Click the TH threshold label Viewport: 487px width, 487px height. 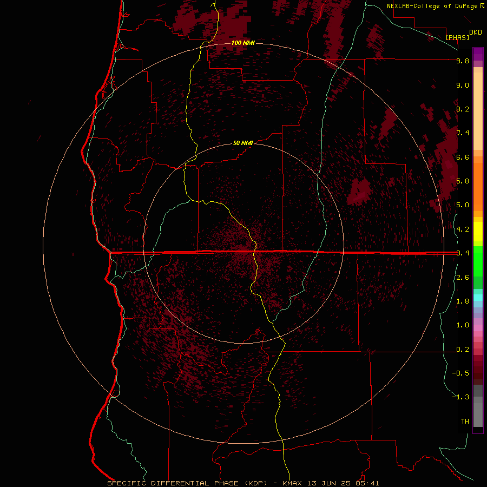pos(465,422)
